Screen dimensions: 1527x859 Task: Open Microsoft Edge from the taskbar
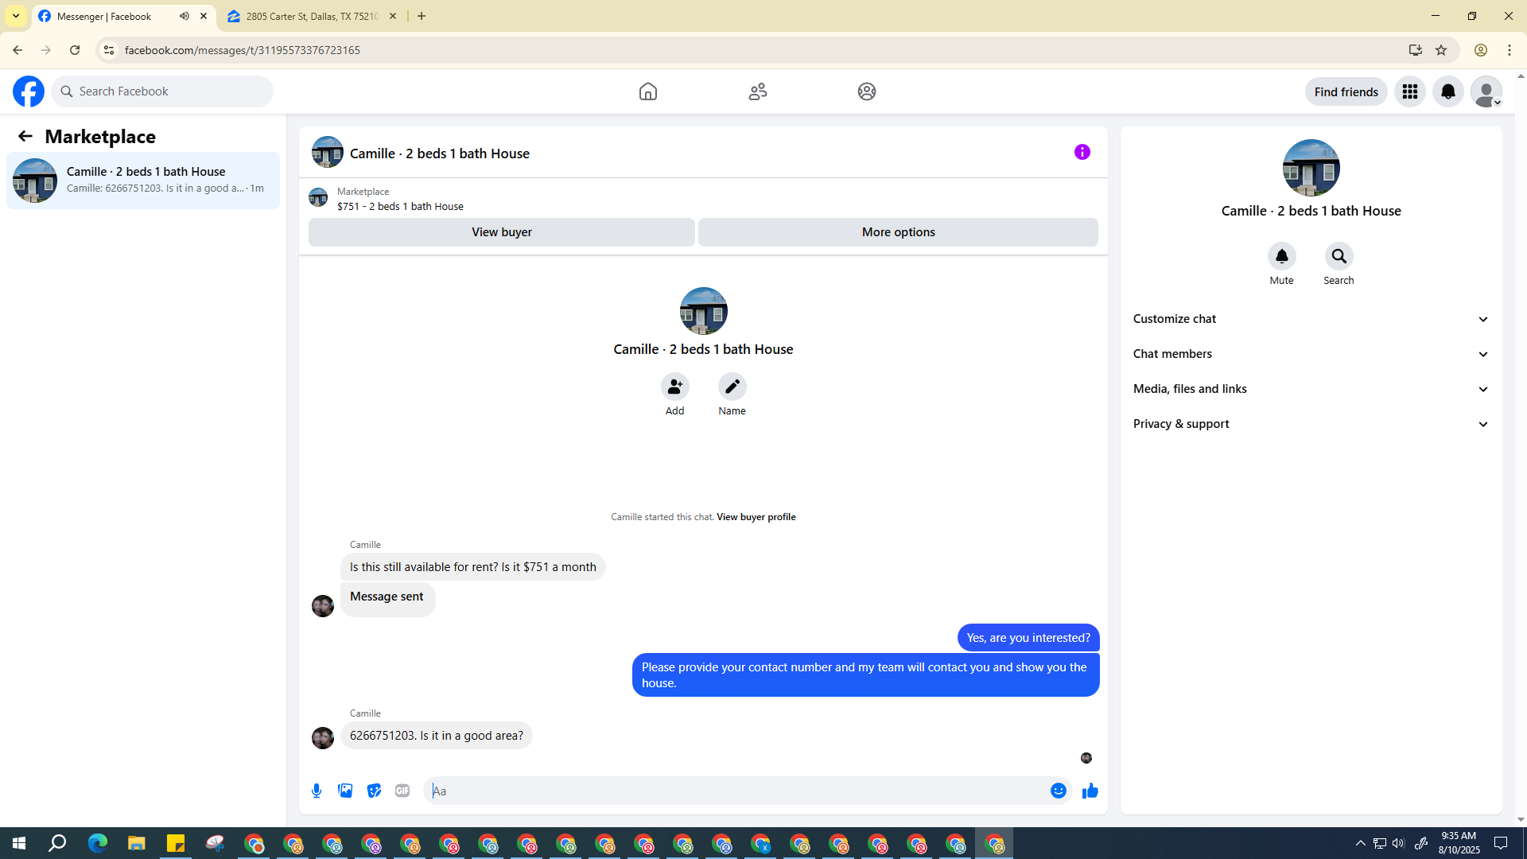(x=97, y=843)
